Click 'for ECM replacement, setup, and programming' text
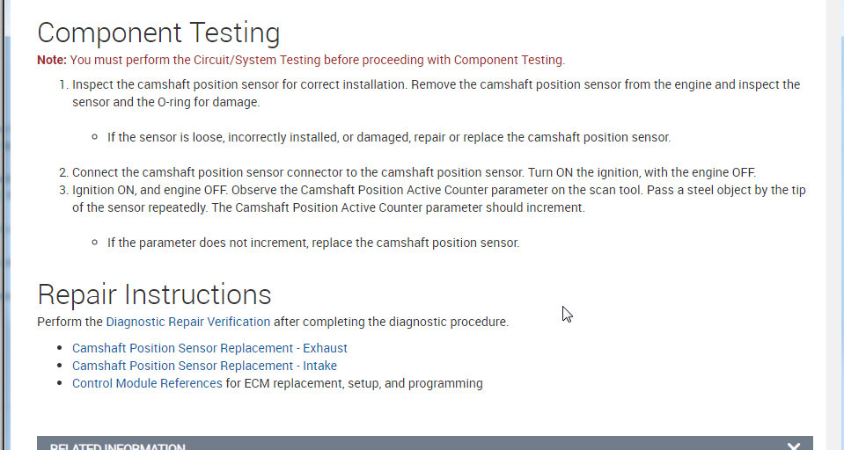 (x=354, y=383)
